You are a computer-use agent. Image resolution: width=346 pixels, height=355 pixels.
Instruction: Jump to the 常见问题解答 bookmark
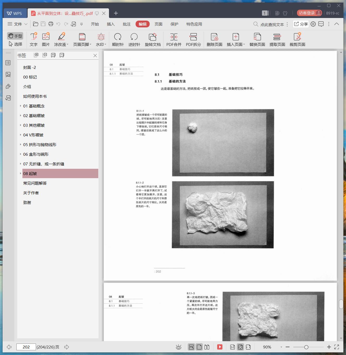click(35, 183)
